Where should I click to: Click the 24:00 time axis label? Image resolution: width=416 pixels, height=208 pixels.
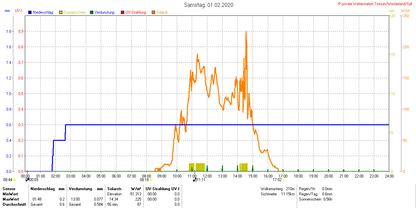click(389, 176)
